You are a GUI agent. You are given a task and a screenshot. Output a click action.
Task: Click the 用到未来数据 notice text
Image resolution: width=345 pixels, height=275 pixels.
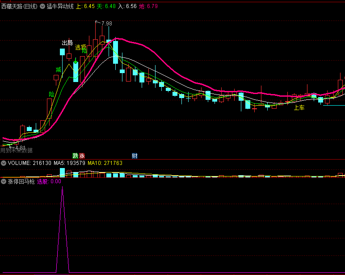(17, 150)
